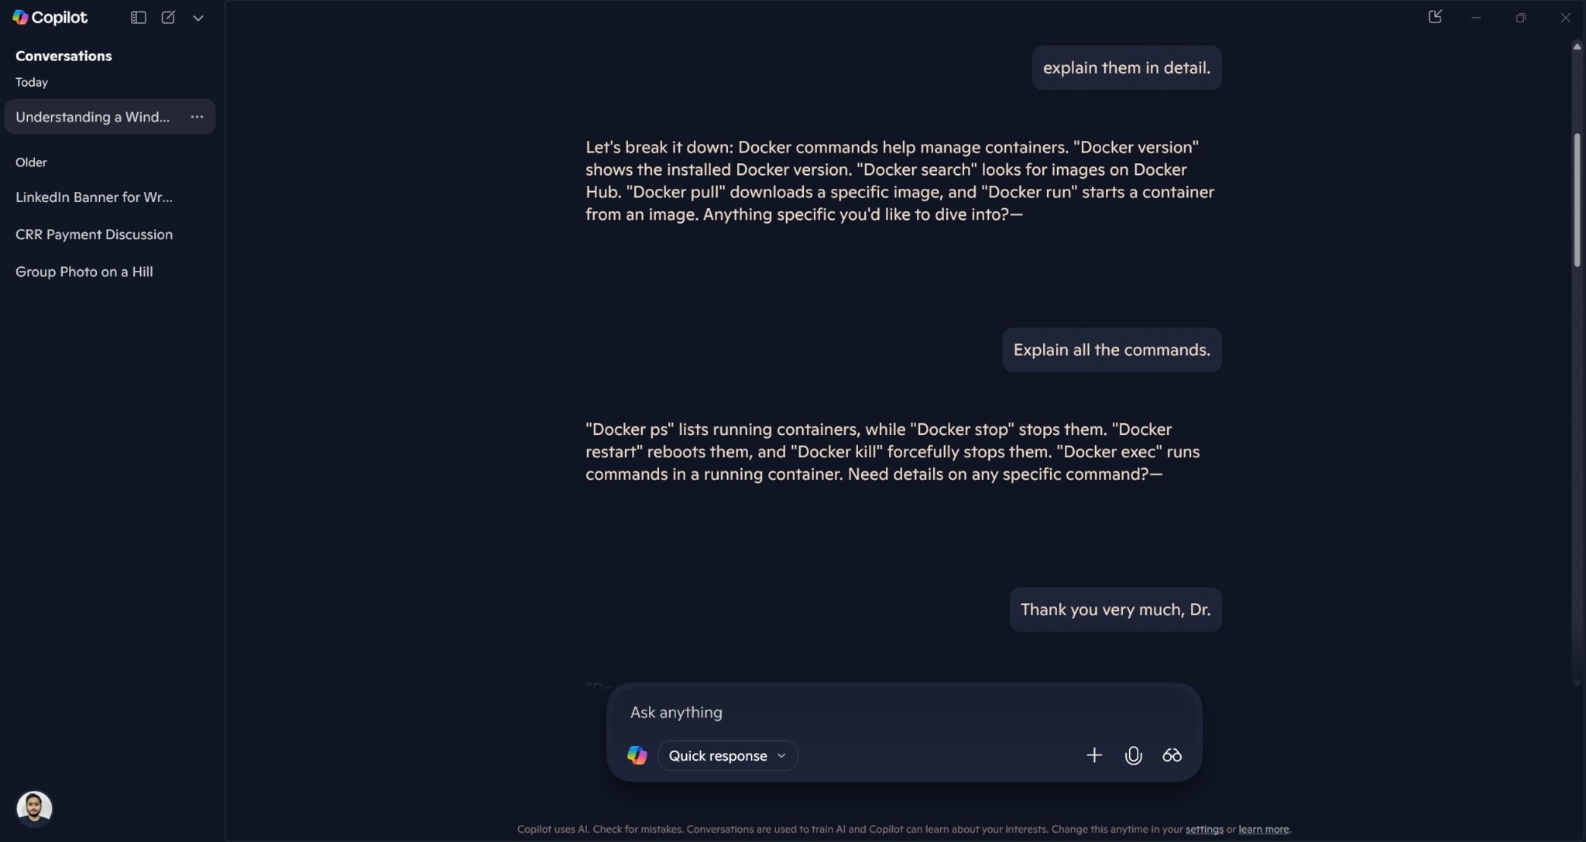
Task: Open the settings link in footer
Action: [x=1204, y=830]
